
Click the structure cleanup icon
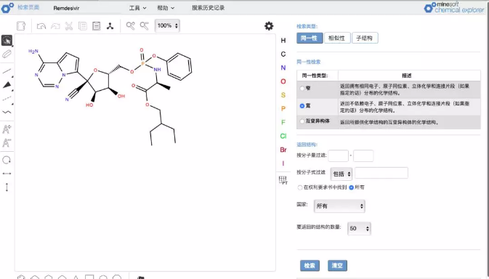(x=110, y=26)
